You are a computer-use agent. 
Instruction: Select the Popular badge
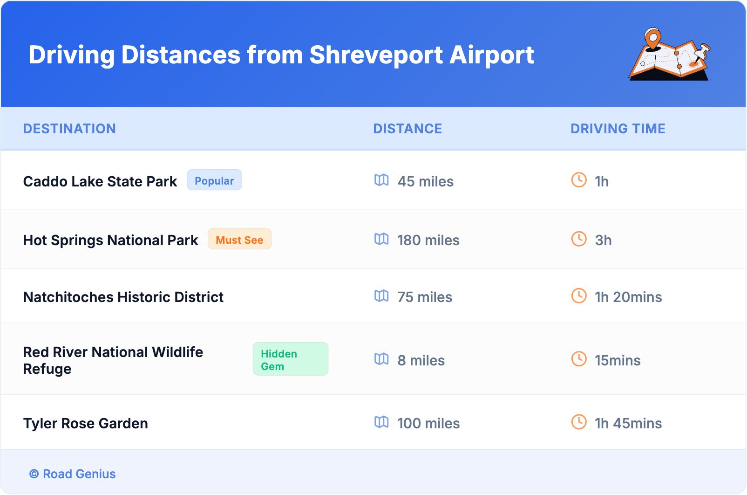pyautogui.click(x=214, y=180)
